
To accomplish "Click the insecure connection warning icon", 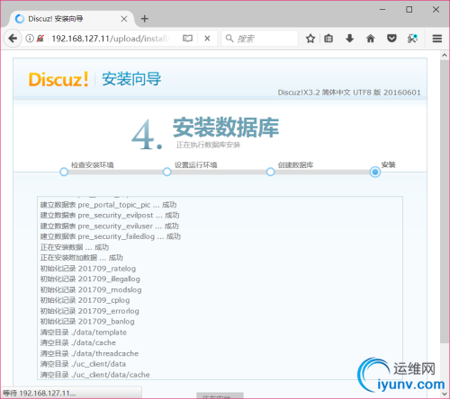I will 40,39.
